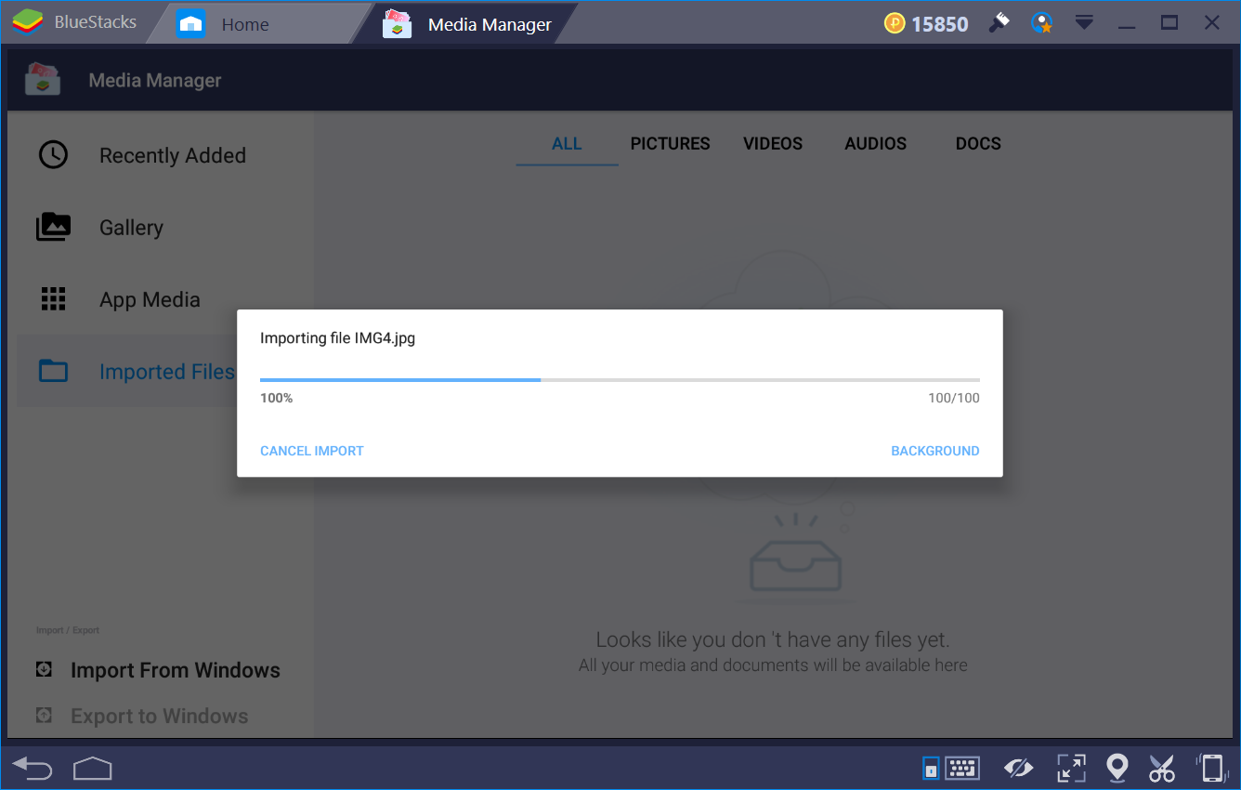Open the account star icon in title bar

[1042, 23]
